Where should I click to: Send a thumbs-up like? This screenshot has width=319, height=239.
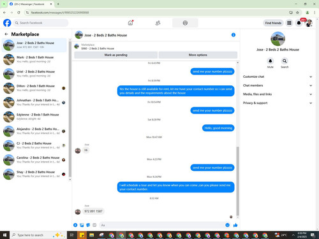[235, 225]
